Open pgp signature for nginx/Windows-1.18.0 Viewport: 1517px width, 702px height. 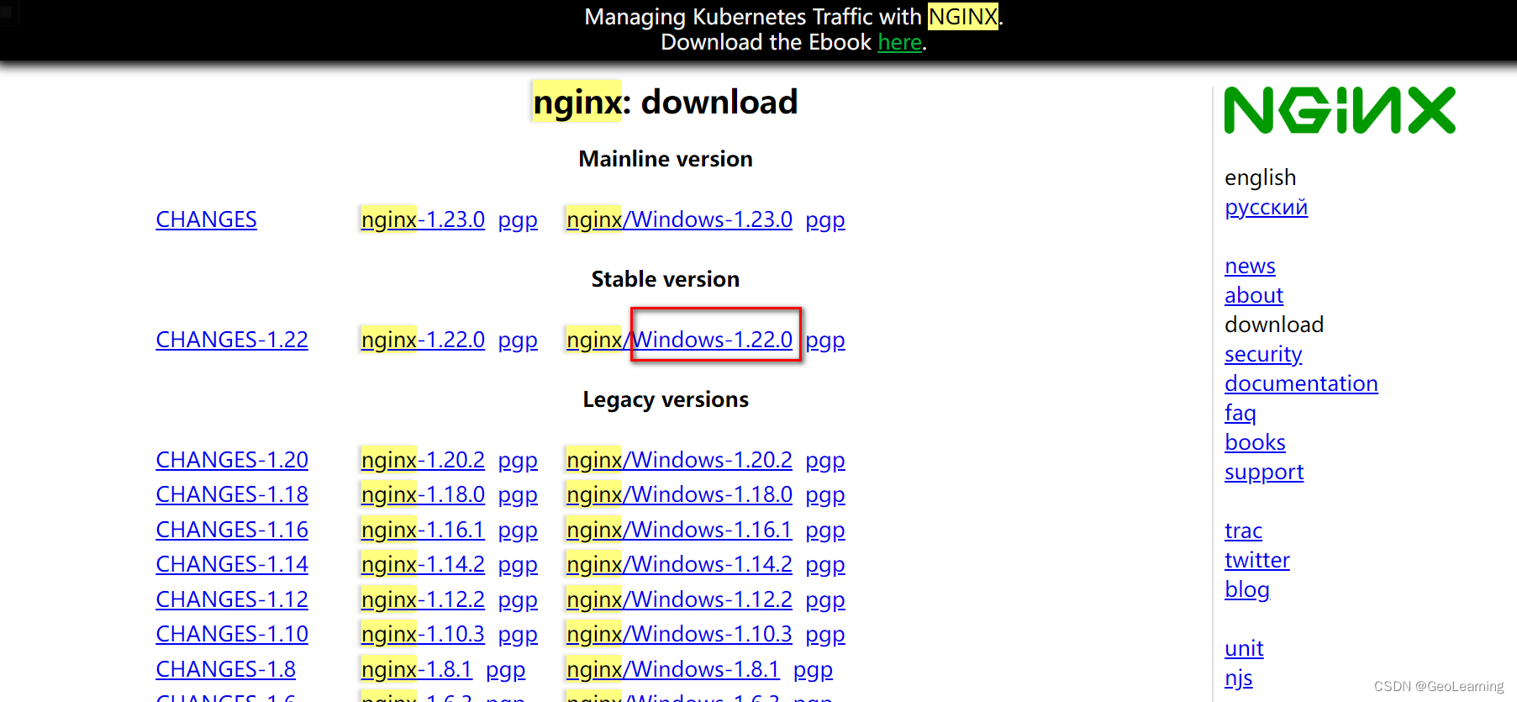click(825, 495)
